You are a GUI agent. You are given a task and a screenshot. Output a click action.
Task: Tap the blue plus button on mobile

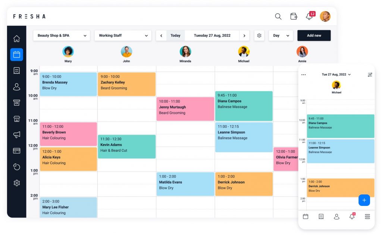pyautogui.click(x=364, y=200)
